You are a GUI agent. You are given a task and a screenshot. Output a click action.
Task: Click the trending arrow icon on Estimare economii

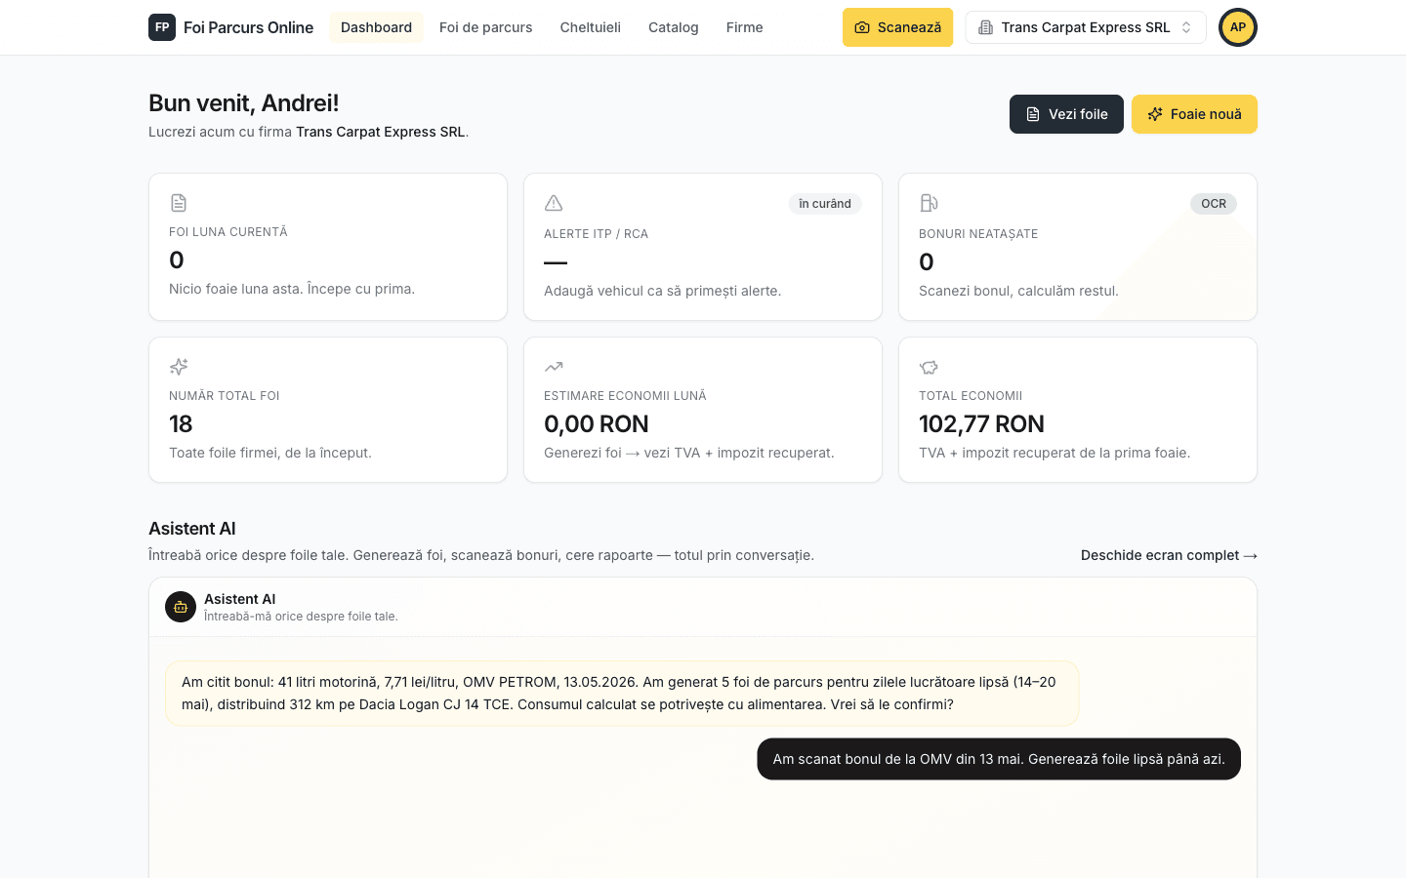[554, 367]
